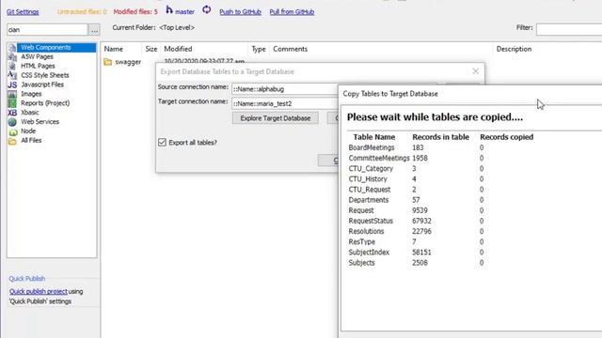Click the ResType table name
Screen dimensions: 602x338
point(362,242)
